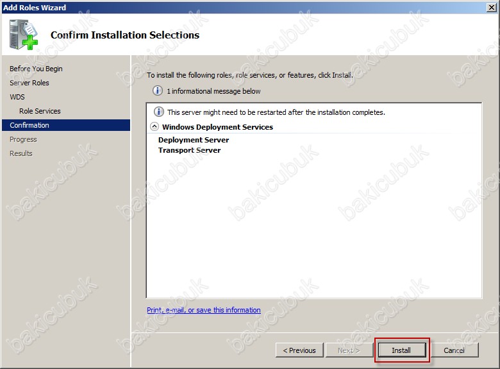Click the Results step label
The image size is (500, 369).
click(x=21, y=153)
